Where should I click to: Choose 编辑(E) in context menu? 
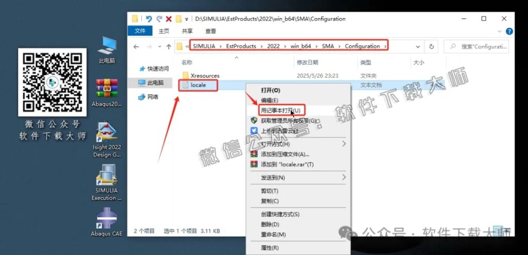270,100
